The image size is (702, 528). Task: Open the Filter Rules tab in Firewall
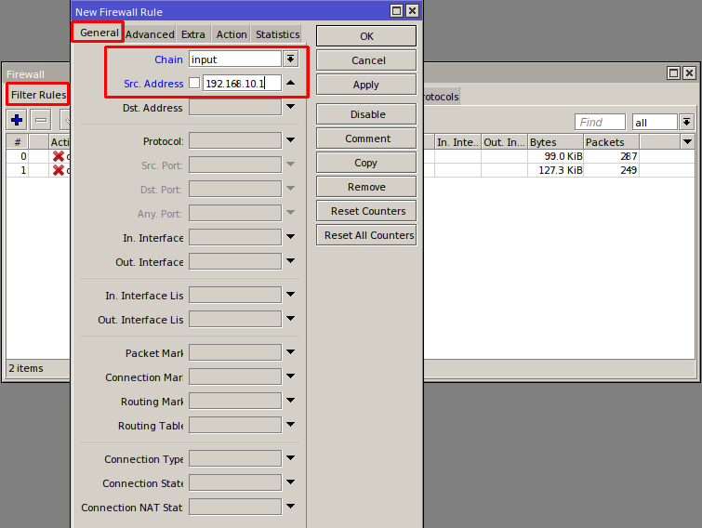tap(38, 95)
